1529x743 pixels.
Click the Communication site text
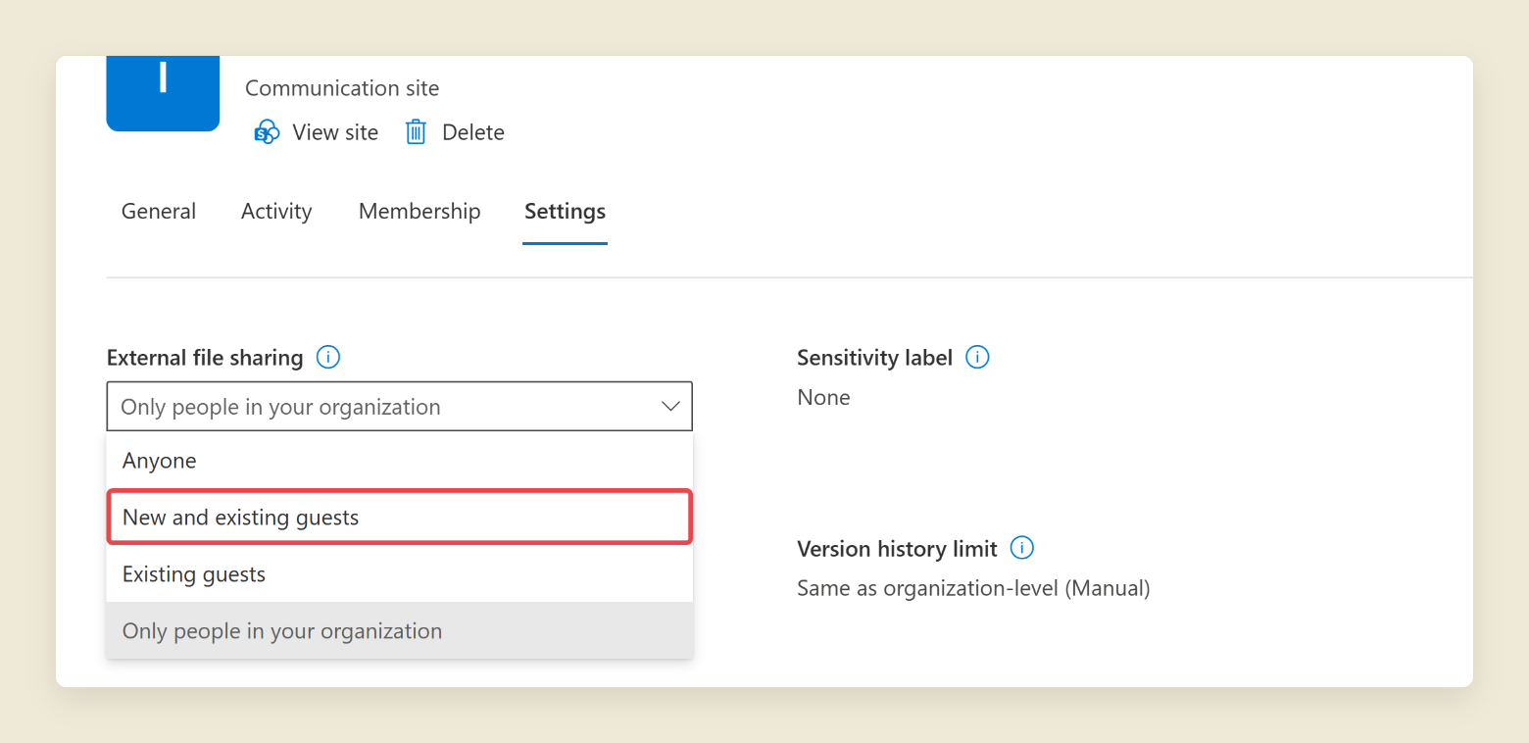coord(342,88)
